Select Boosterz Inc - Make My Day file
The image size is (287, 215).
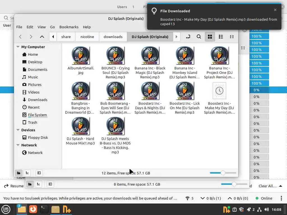(x=219, y=98)
